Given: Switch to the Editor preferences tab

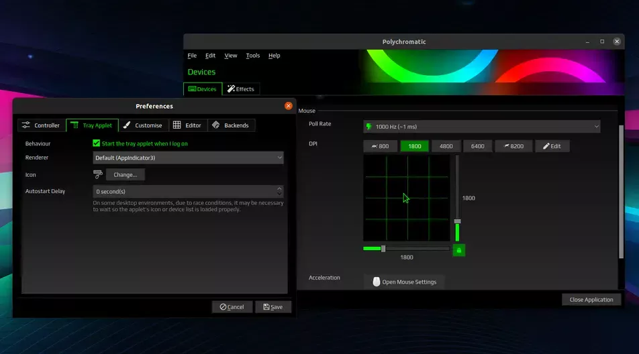Looking at the screenshot, I should click(x=187, y=125).
